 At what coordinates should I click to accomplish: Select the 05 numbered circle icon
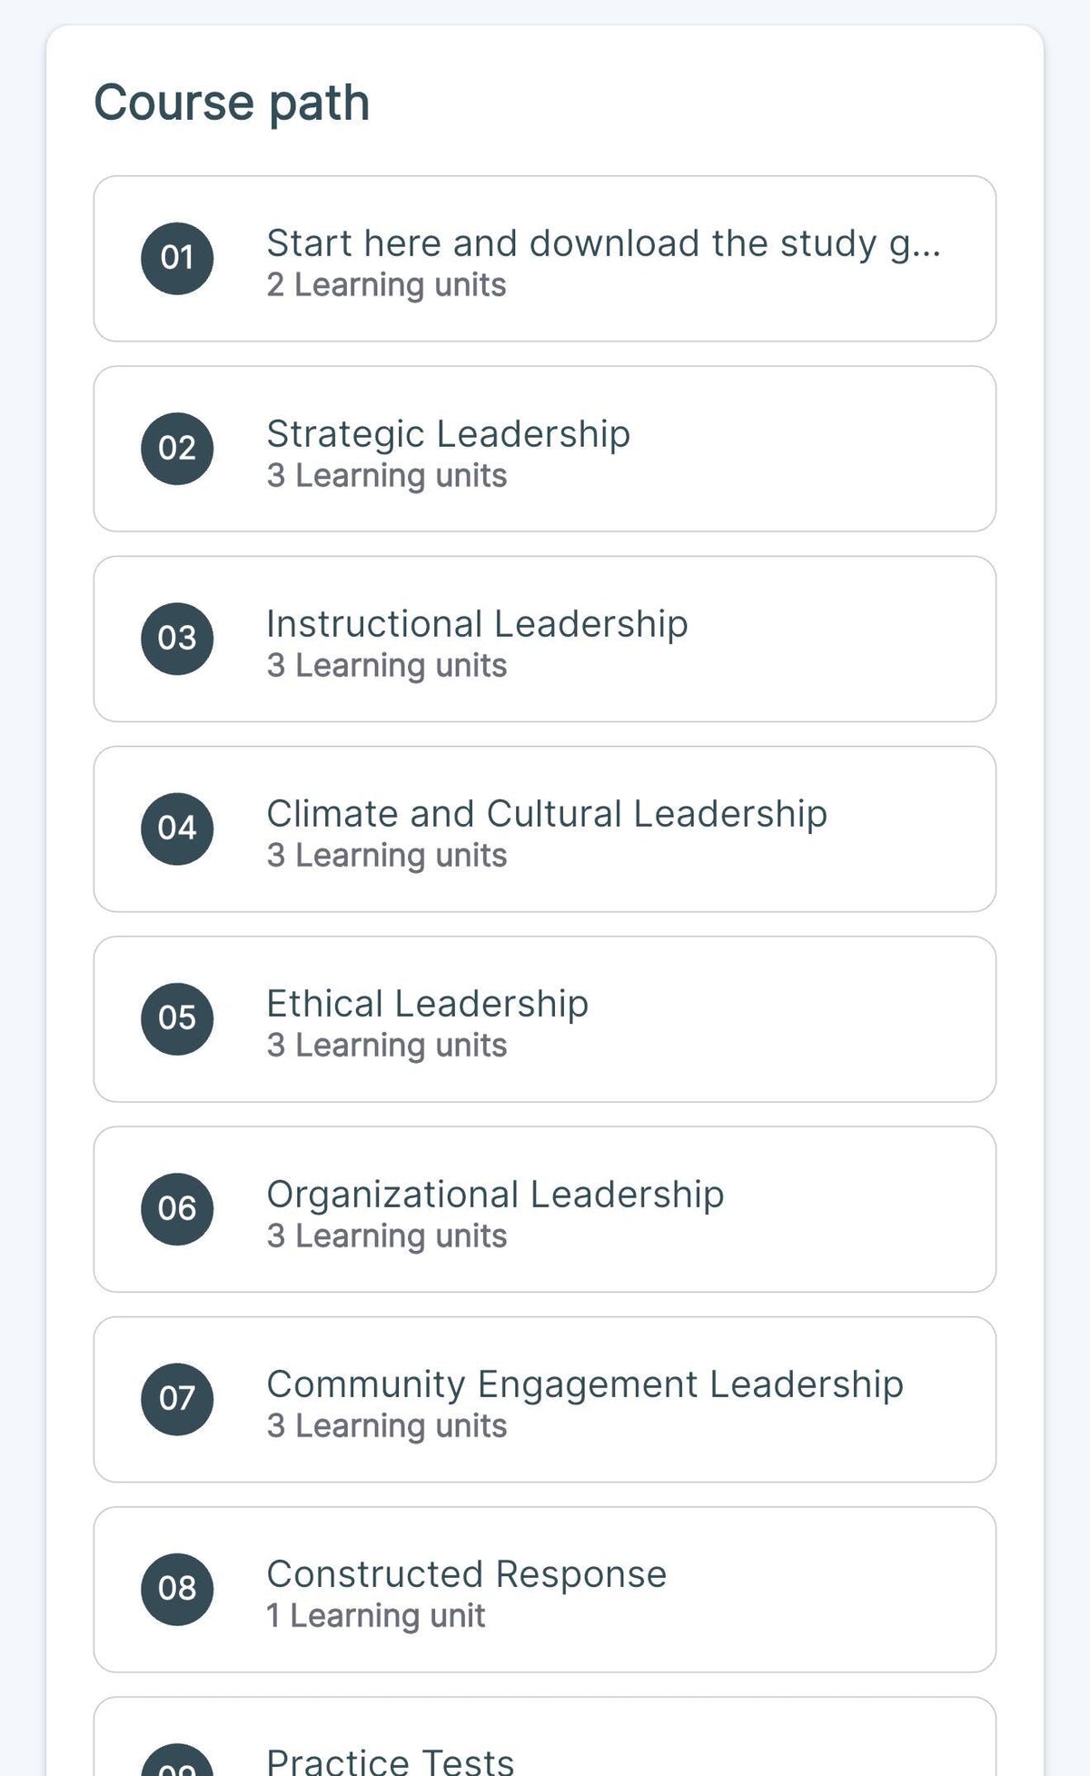pyautogui.click(x=177, y=1018)
